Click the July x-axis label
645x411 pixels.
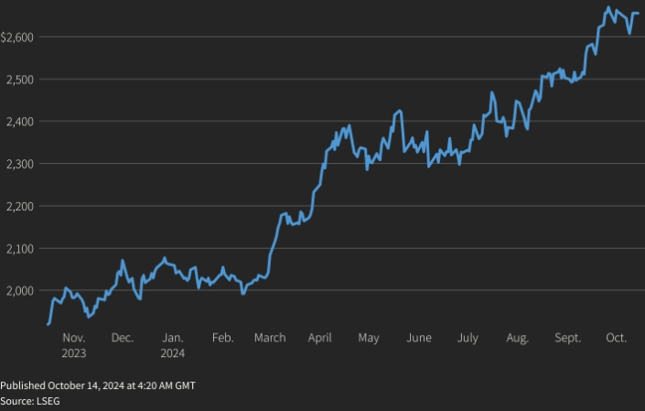point(468,338)
